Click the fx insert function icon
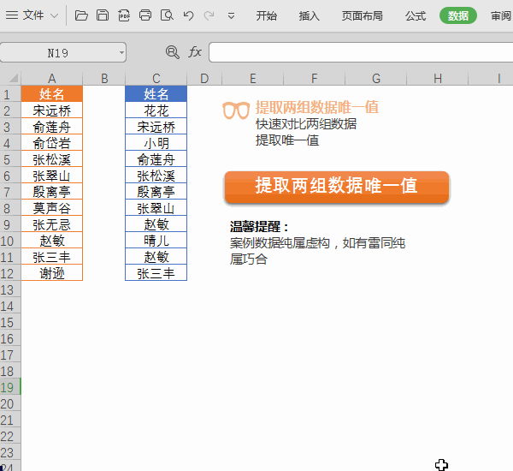 pyautogui.click(x=195, y=51)
